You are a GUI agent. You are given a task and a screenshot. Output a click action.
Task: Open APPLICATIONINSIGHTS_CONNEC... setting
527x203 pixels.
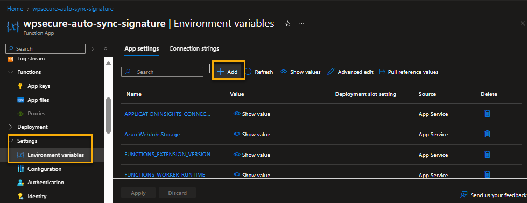[x=167, y=114]
